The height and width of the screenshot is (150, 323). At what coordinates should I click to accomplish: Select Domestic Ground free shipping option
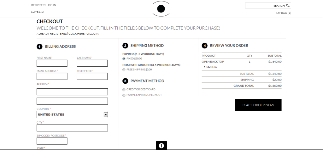pyautogui.click(x=124, y=70)
